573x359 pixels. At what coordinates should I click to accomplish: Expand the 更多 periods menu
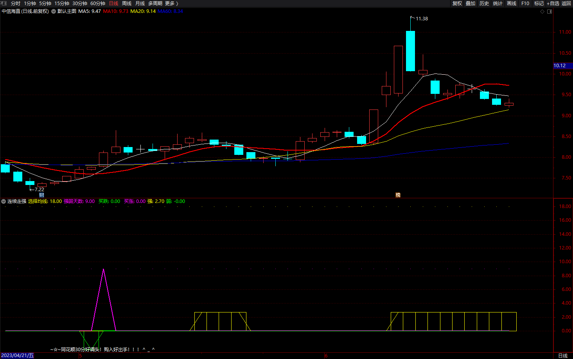tap(171, 3)
